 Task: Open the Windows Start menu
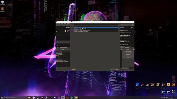(x=2, y=98)
